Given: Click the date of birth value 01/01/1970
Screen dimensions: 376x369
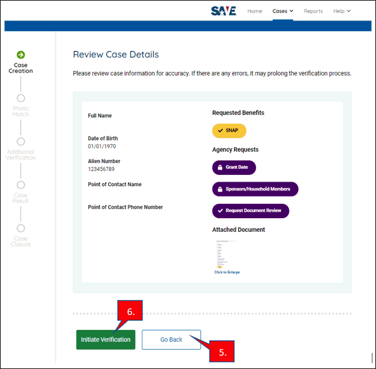Looking at the screenshot, I should 102,147.
